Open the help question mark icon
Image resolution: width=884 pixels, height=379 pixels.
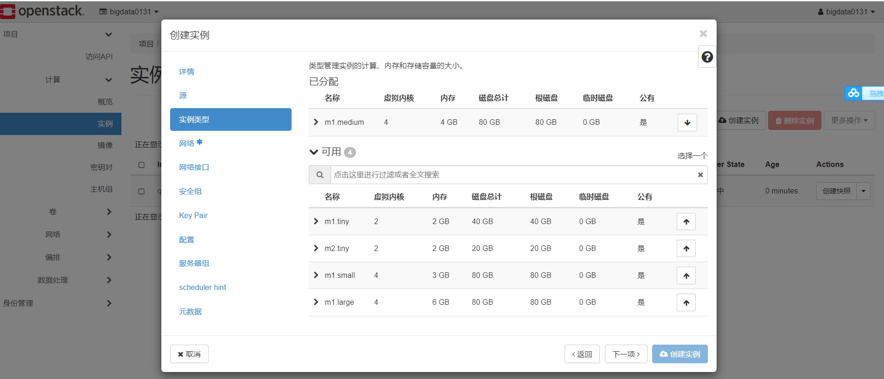point(707,57)
